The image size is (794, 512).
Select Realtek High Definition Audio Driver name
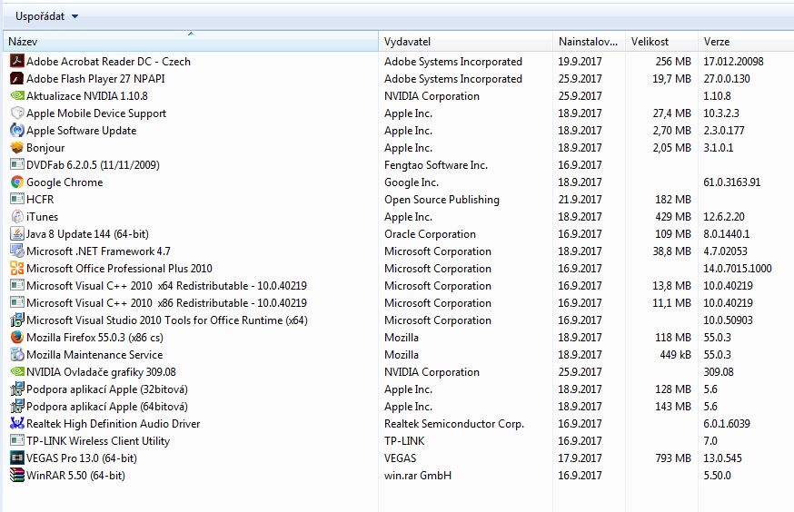113,423
